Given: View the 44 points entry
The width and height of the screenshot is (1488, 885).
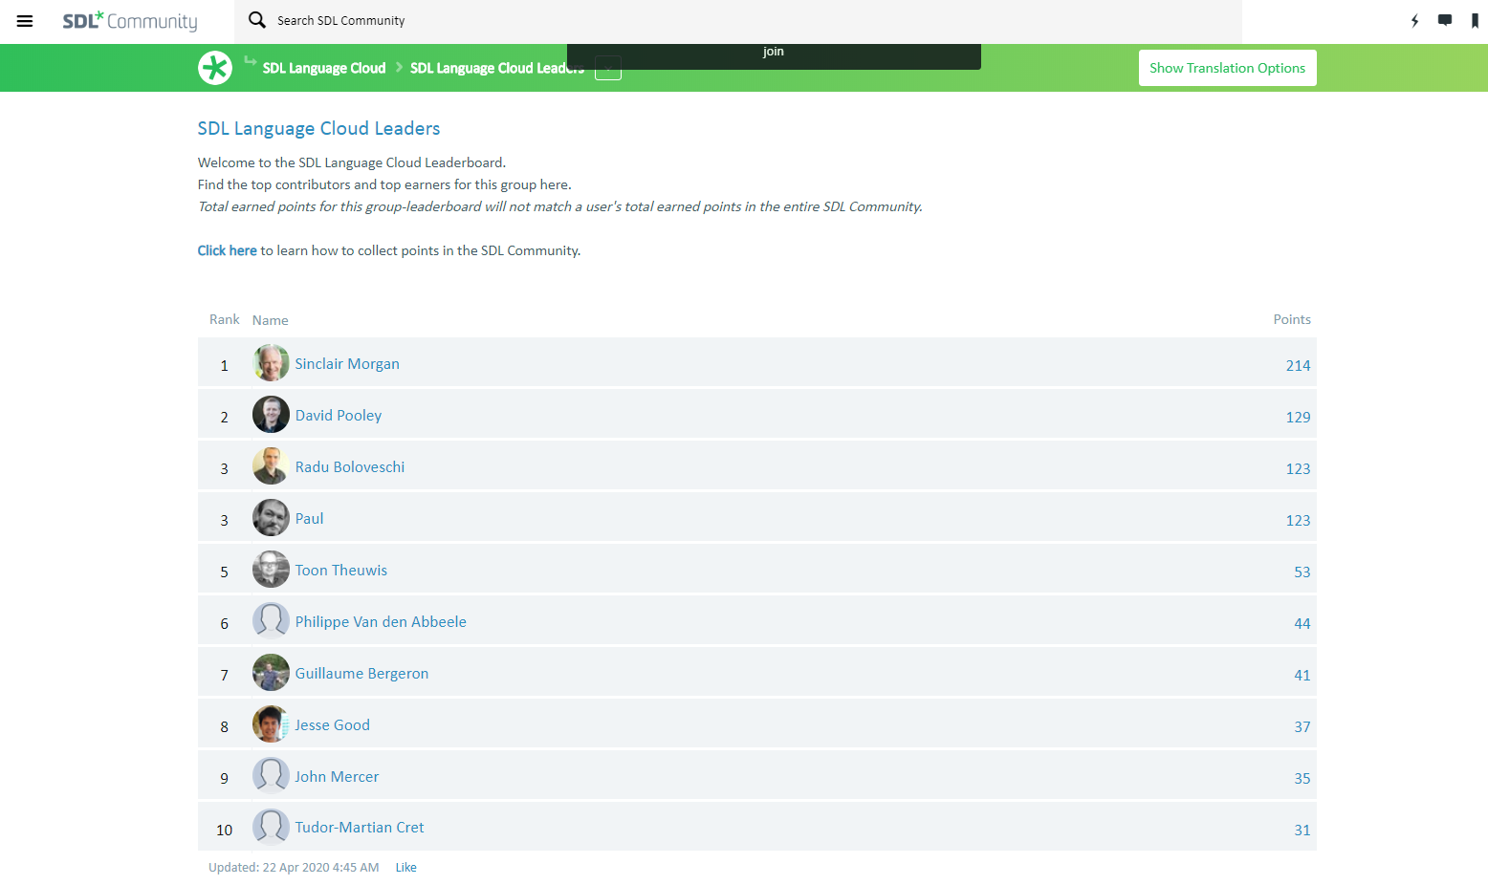Looking at the screenshot, I should (x=1302, y=623).
